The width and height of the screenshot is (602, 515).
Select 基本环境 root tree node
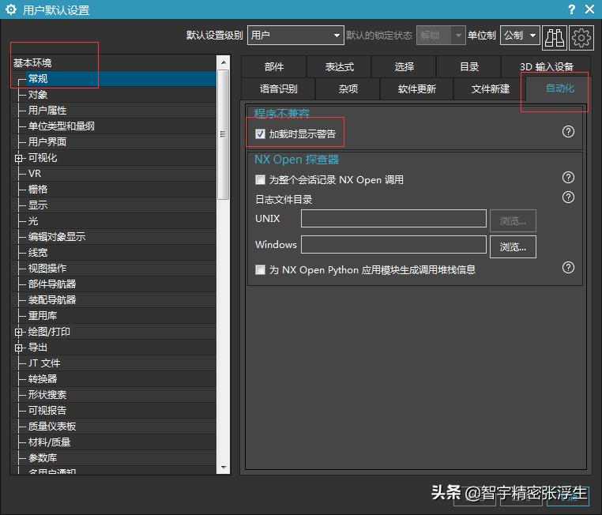pyautogui.click(x=32, y=62)
